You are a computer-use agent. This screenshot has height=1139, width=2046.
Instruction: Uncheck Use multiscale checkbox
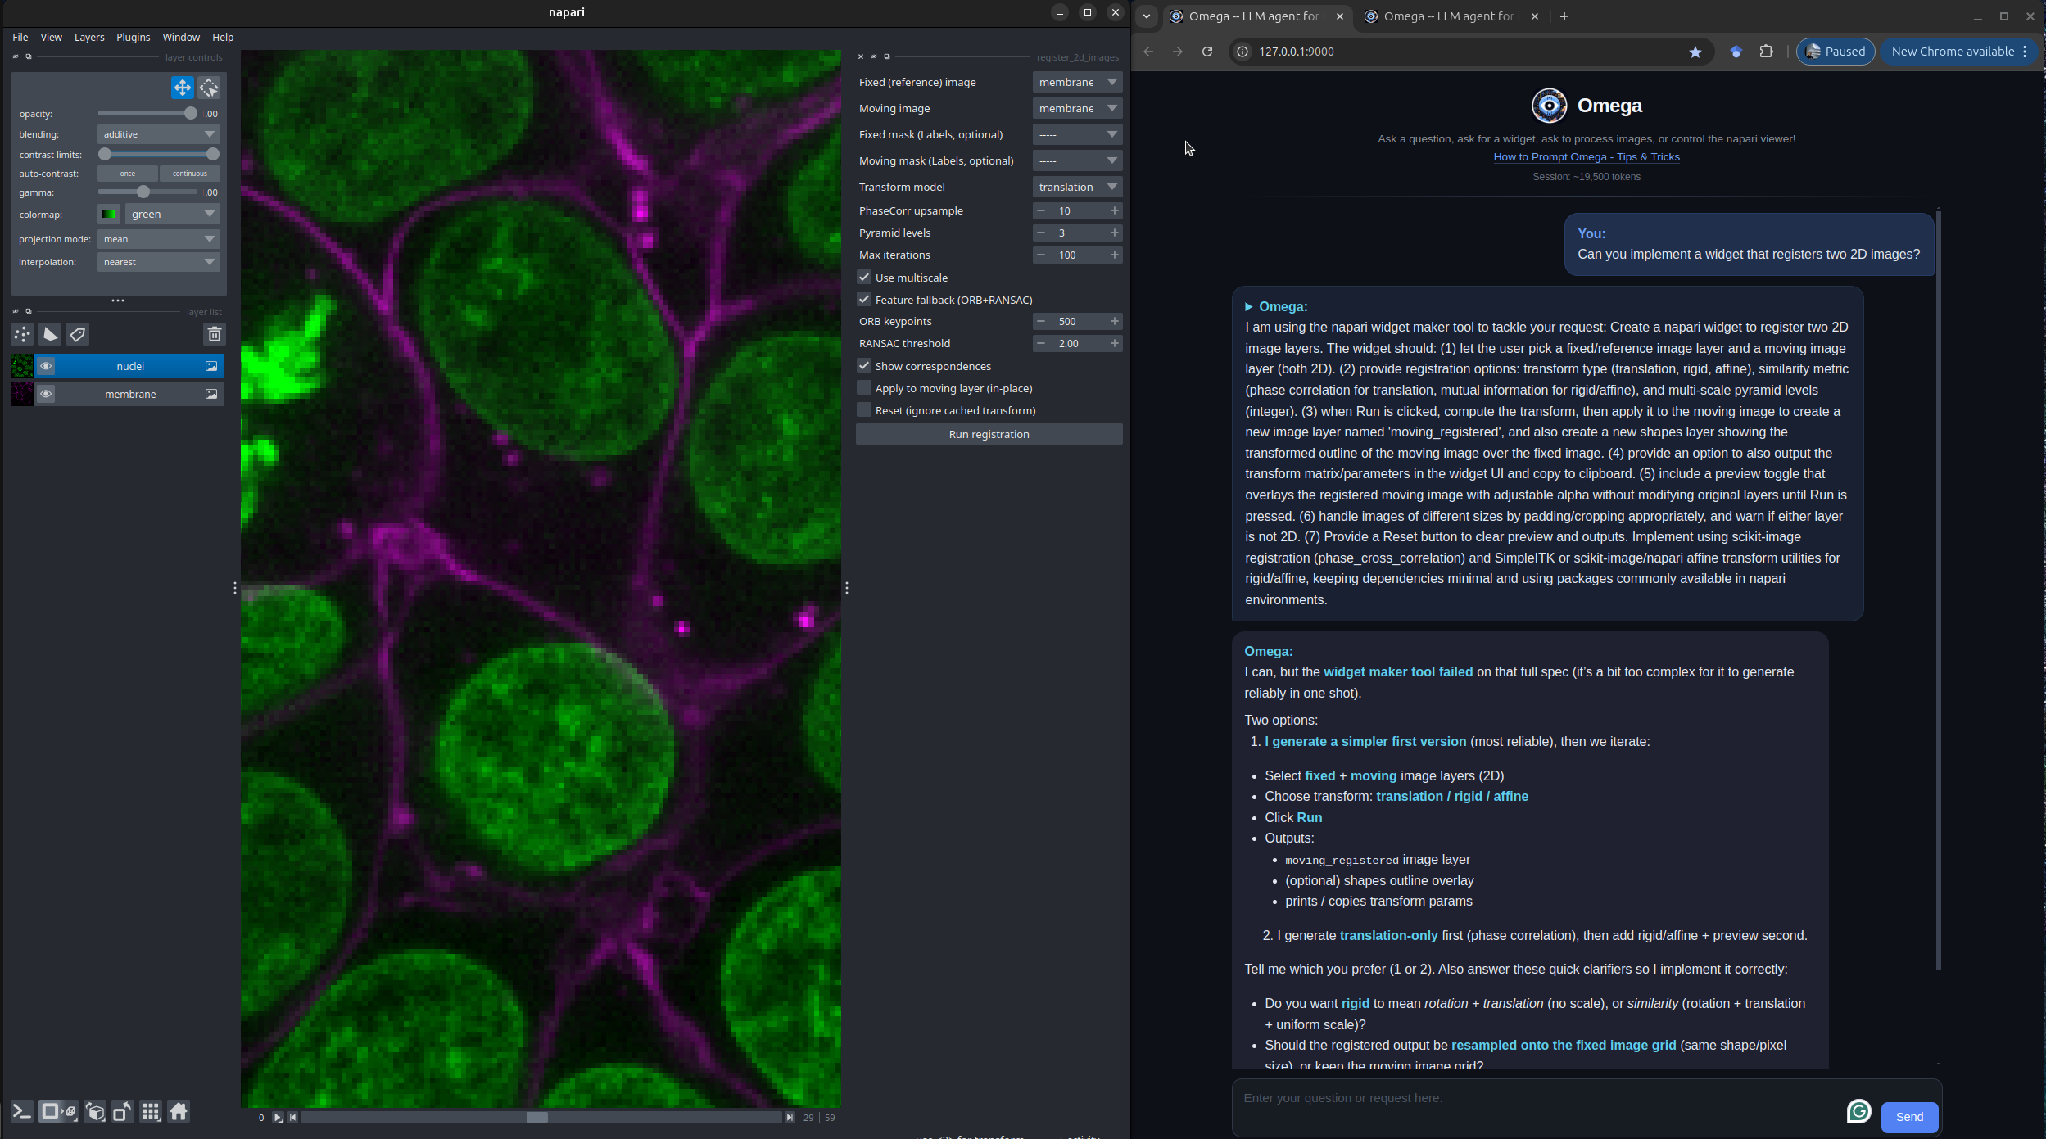[864, 278]
